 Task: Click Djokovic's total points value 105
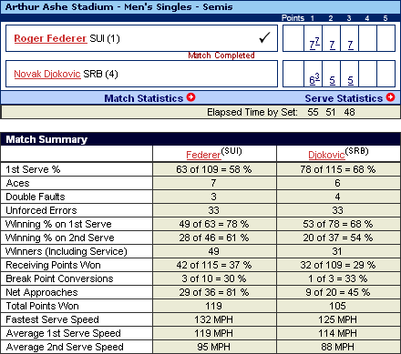pyautogui.click(x=337, y=306)
